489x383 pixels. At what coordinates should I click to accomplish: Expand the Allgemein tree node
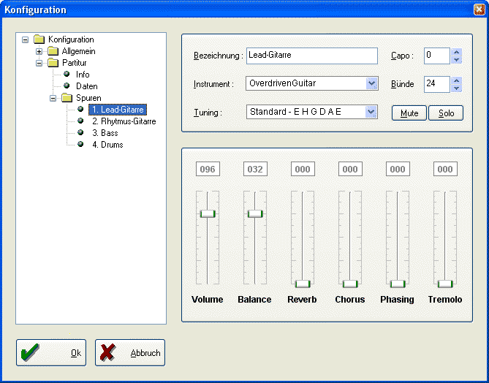39,51
